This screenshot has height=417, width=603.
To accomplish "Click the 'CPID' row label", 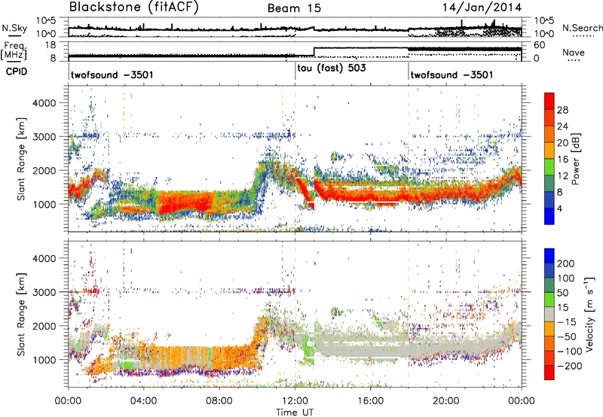I will pyautogui.click(x=17, y=72).
